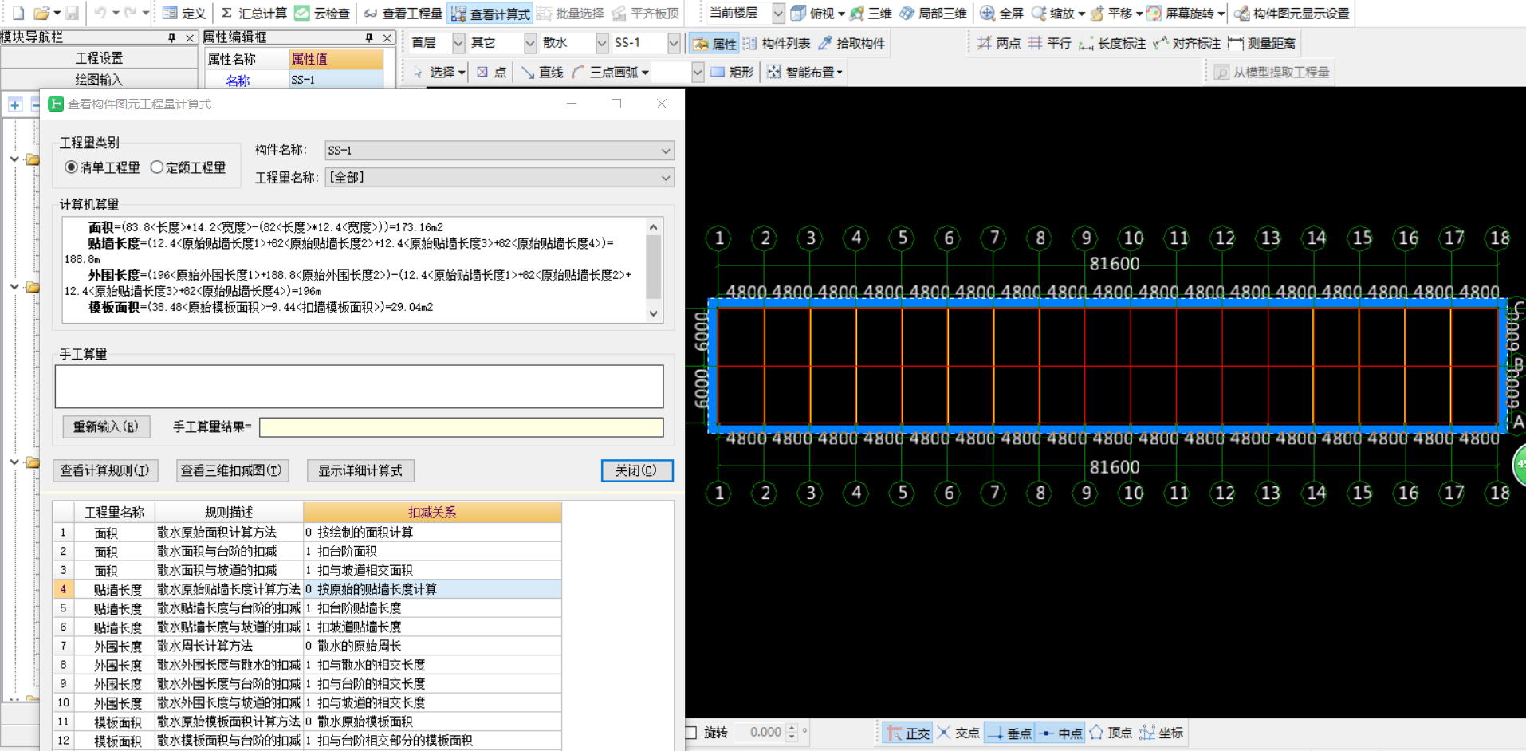Select 清单工程量 radio button
Viewport: 1526px width, 751px height.
[71, 167]
